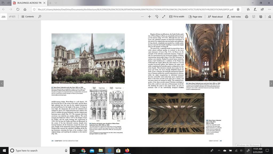Open the Contents panel

click(x=27, y=17)
